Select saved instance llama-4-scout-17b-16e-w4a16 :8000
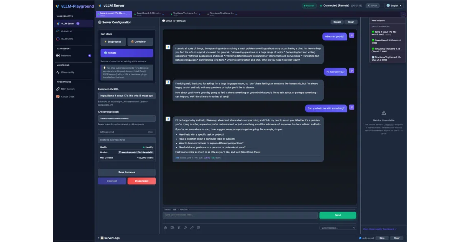The image size is (460, 242). point(387,33)
